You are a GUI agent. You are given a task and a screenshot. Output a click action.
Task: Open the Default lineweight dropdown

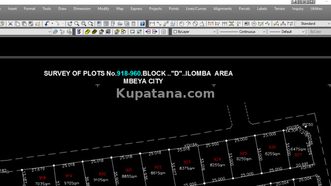pyautogui.click(x=287, y=32)
